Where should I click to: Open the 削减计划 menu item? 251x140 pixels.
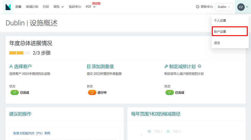pyautogui.click(x=32, y=7)
